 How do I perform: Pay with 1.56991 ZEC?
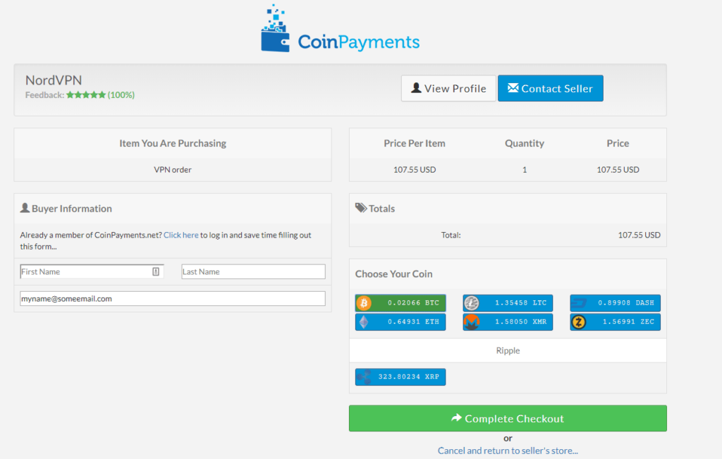pos(615,322)
